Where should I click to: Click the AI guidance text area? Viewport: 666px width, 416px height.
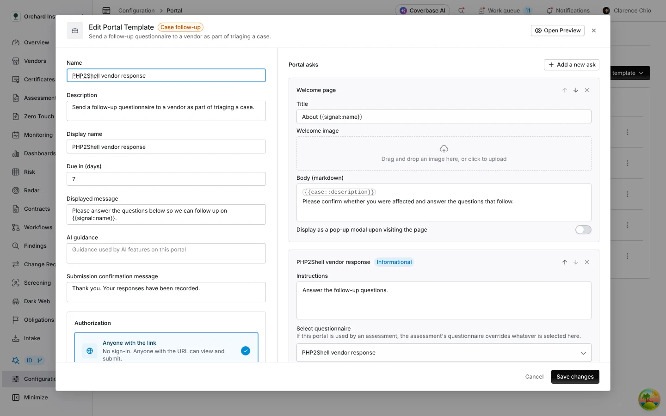point(166,253)
